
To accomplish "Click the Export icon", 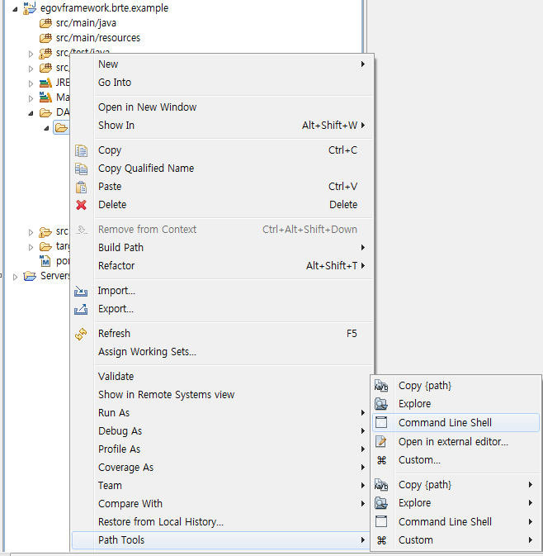I will [x=81, y=309].
